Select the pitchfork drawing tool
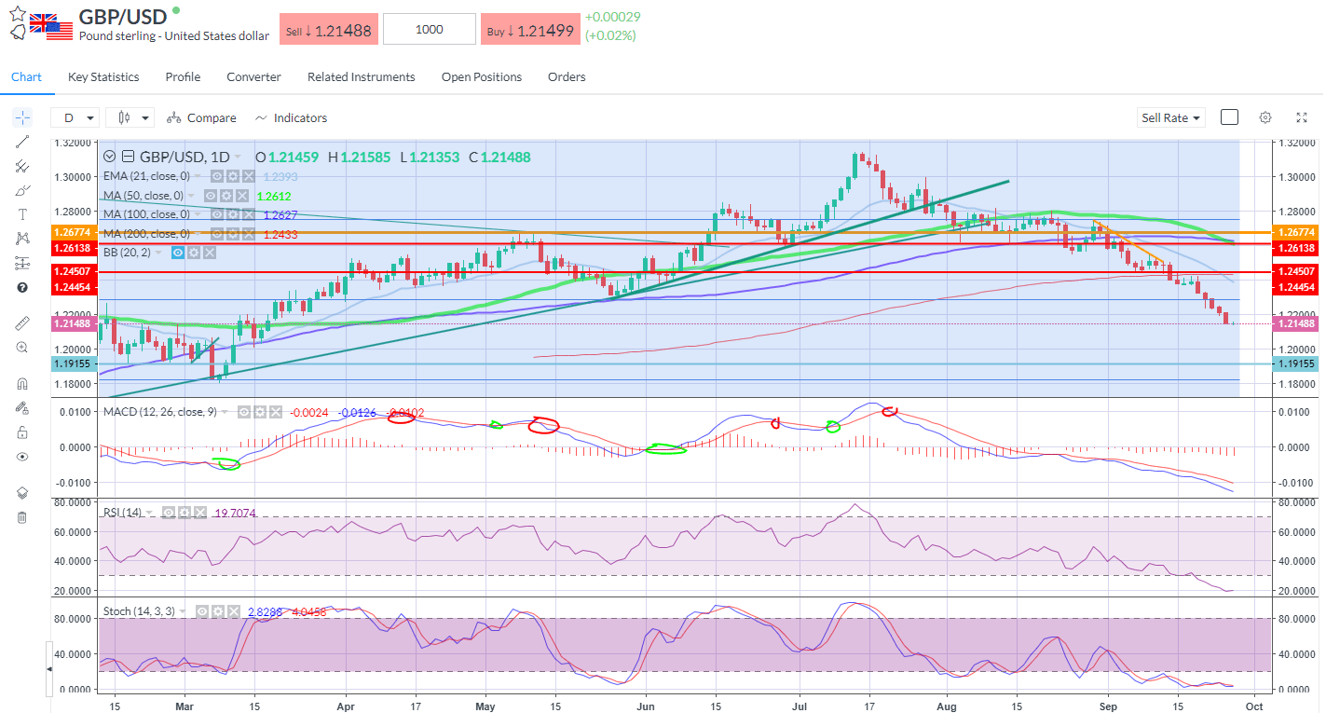 click(22, 166)
